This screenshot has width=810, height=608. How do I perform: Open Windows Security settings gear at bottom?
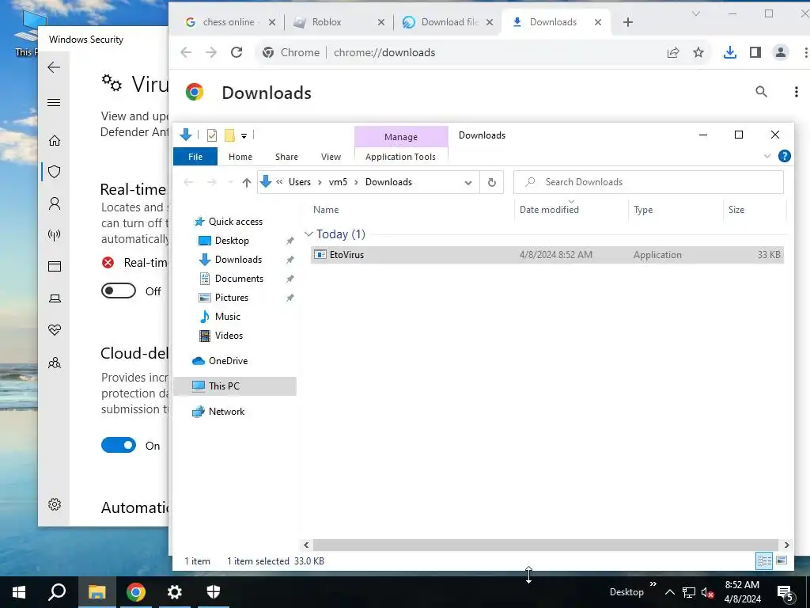click(55, 504)
